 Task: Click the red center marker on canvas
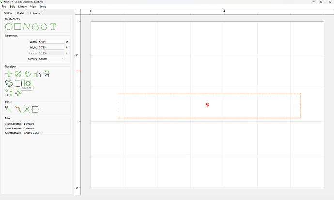(207, 105)
